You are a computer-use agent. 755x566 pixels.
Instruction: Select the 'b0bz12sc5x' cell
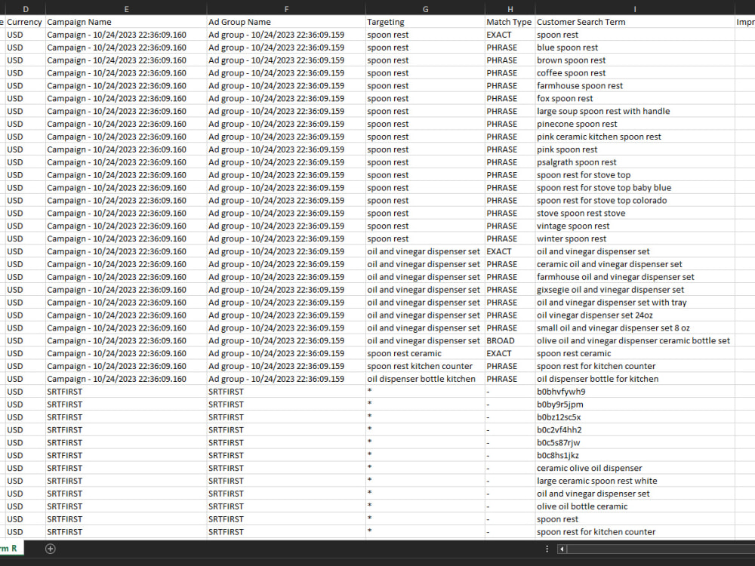(x=635, y=417)
